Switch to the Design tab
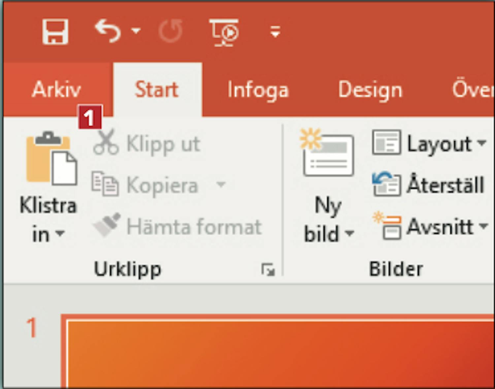The image size is (495, 389). [x=370, y=90]
